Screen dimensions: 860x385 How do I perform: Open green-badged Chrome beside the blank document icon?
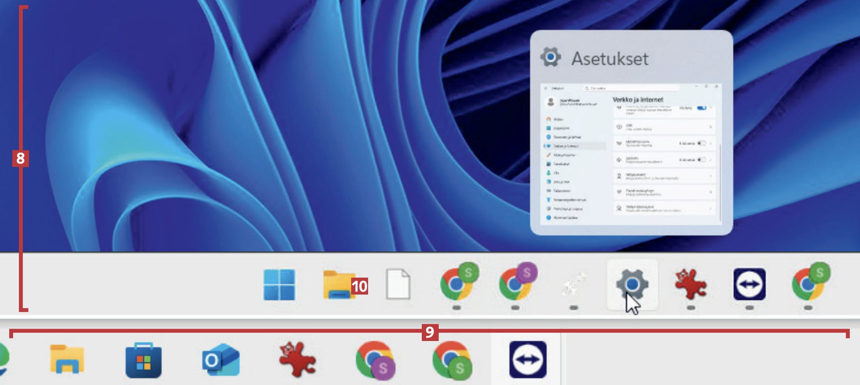[x=457, y=284]
